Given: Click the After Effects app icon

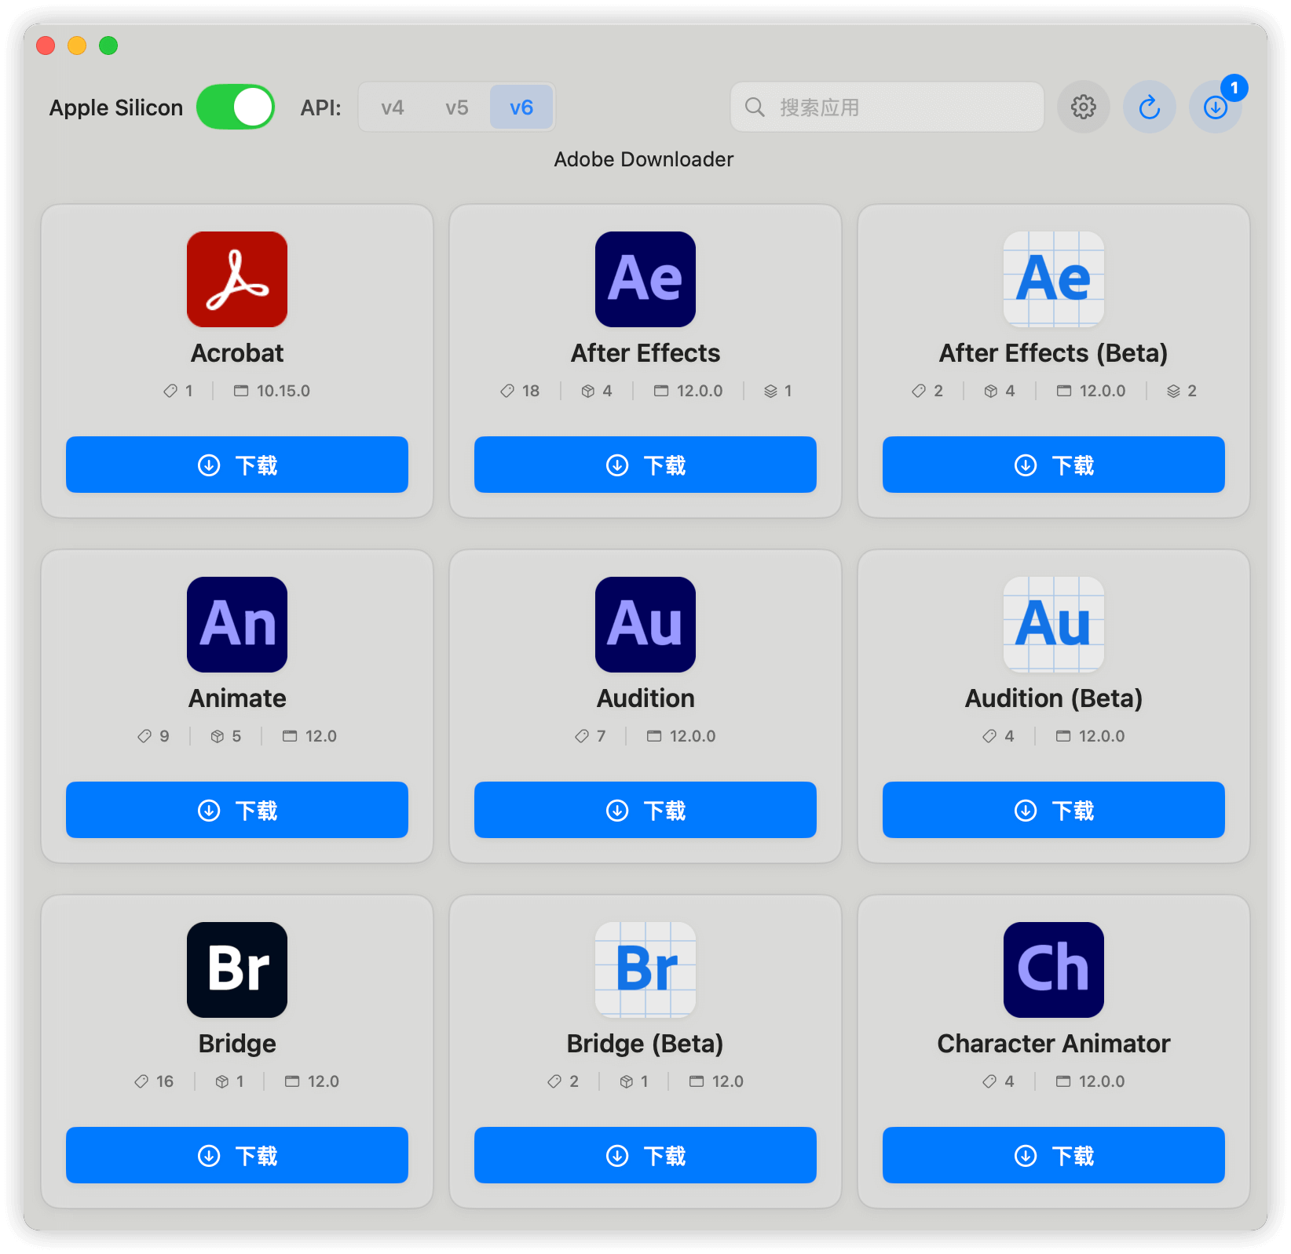Looking at the screenshot, I should [x=645, y=279].
